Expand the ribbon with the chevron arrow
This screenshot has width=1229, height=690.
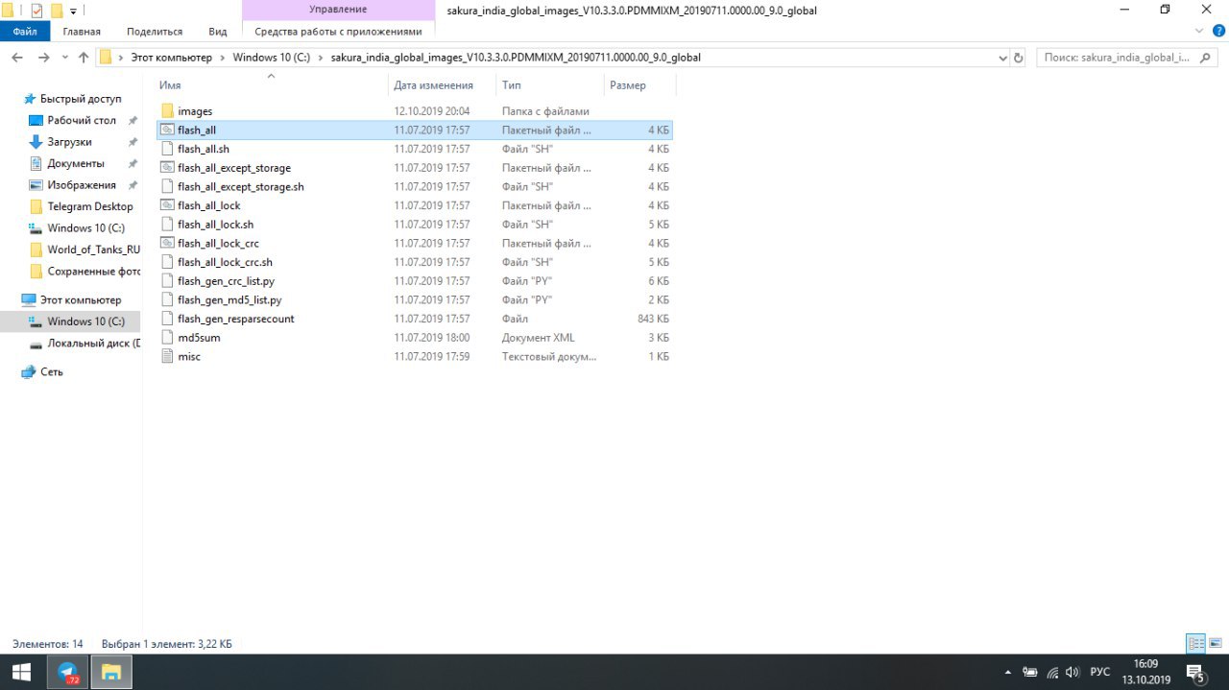(1197, 32)
